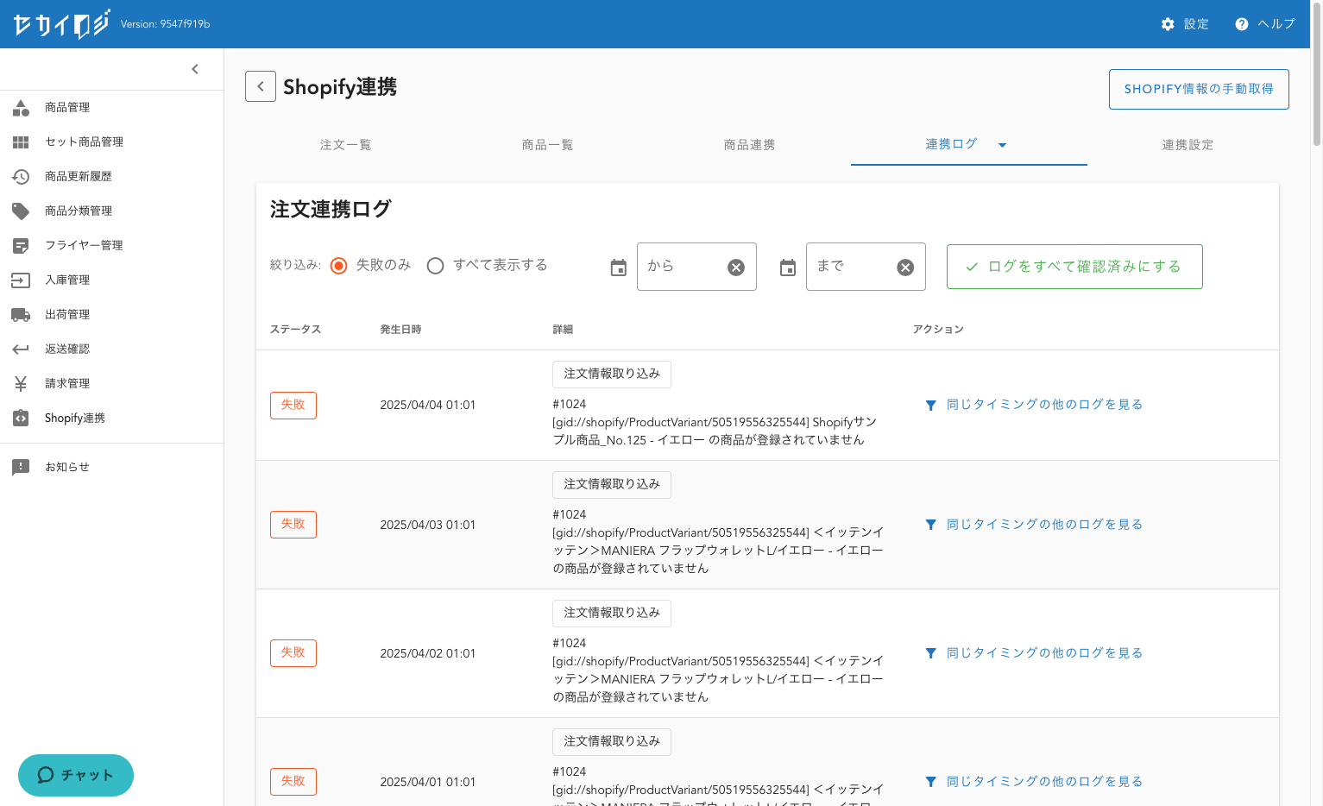The width and height of the screenshot is (1323, 806).
Task: Click the から start date input field
Action: [x=682, y=267]
